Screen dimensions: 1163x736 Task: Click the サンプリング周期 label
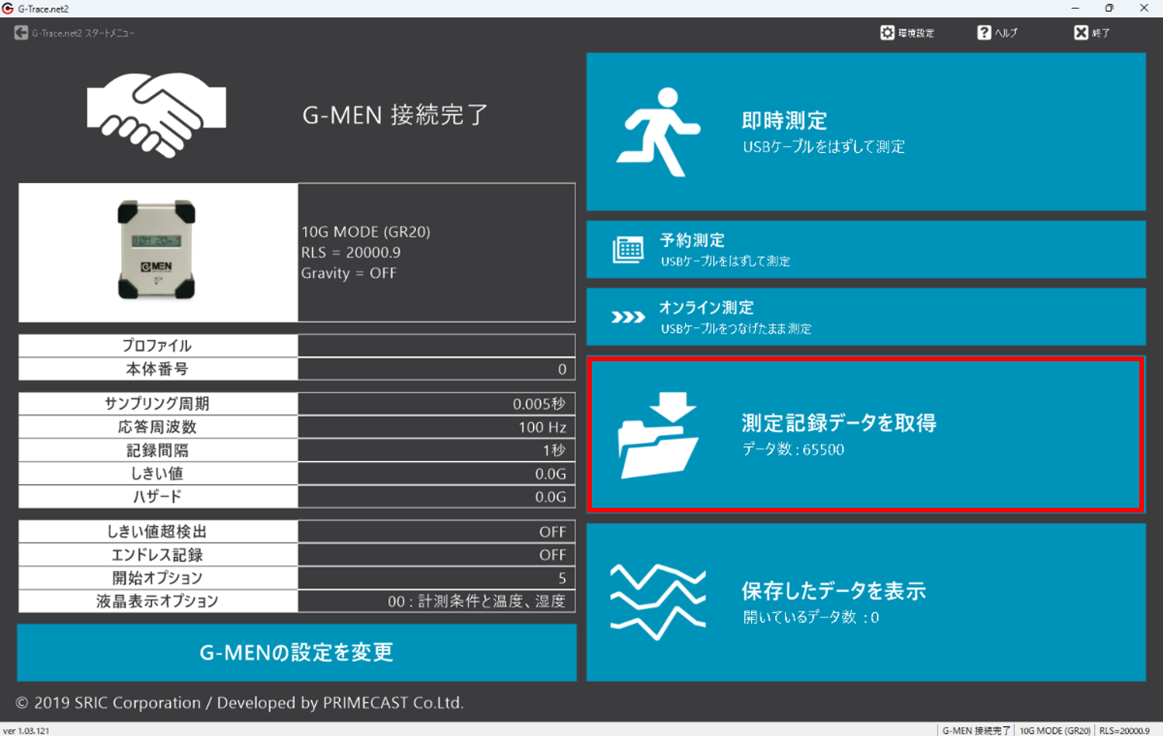click(158, 404)
